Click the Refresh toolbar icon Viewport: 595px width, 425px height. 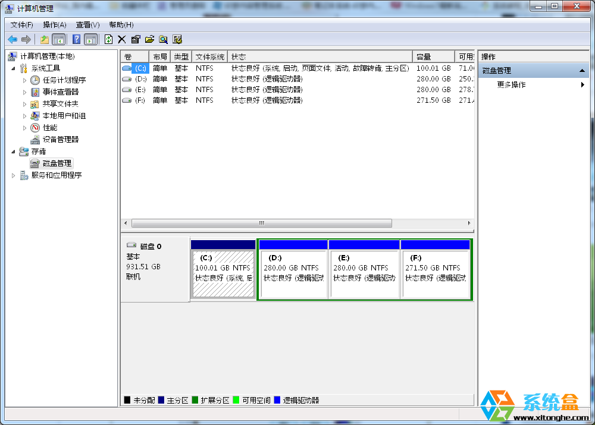click(x=108, y=39)
